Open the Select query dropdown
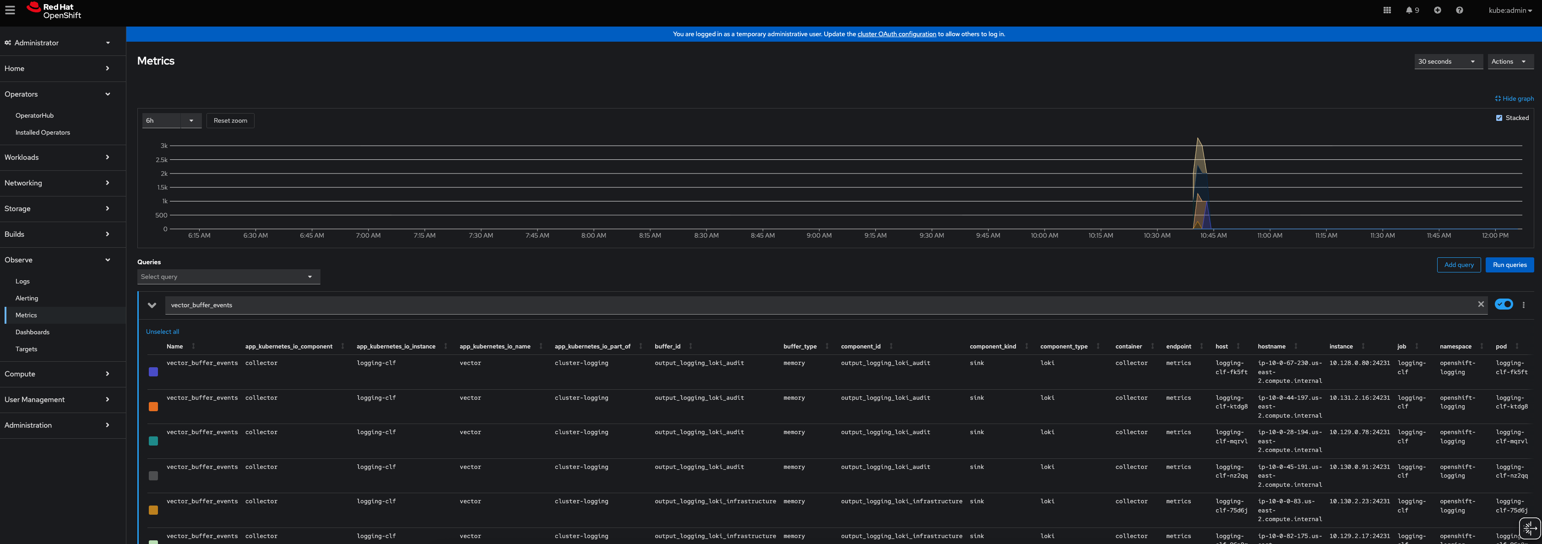The image size is (1542, 544). (x=228, y=277)
